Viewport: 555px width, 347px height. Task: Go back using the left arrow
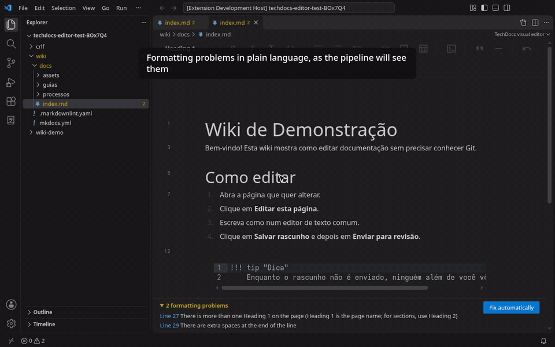162,8
